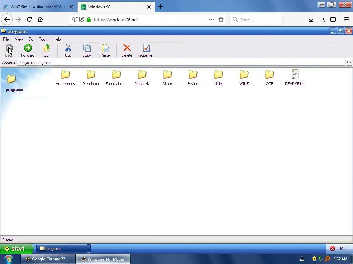The width and height of the screenshot is (353, 264).
Task: Click the Paste clipboard icon
Action: [105, 48]
